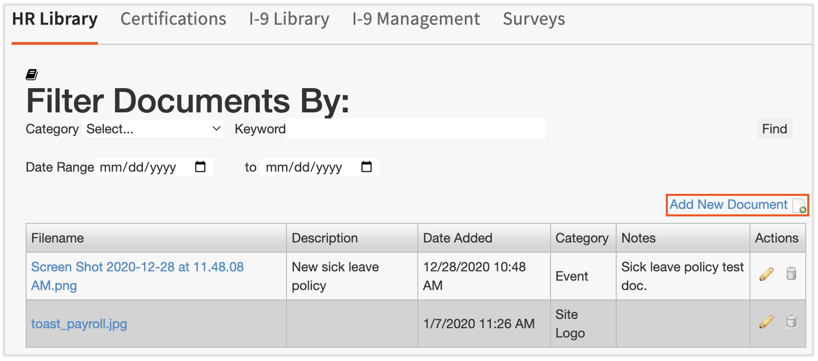
Task: Select the HR Library tab
Action: click(55, 19)
